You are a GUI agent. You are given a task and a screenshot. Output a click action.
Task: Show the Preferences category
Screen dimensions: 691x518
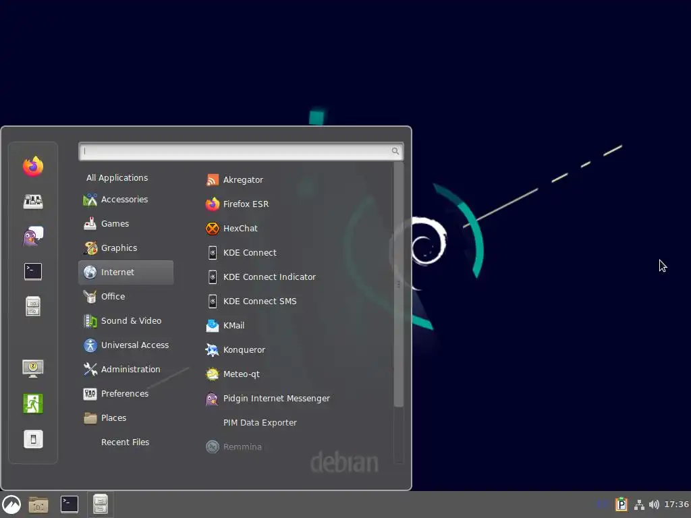click(126, 393)
